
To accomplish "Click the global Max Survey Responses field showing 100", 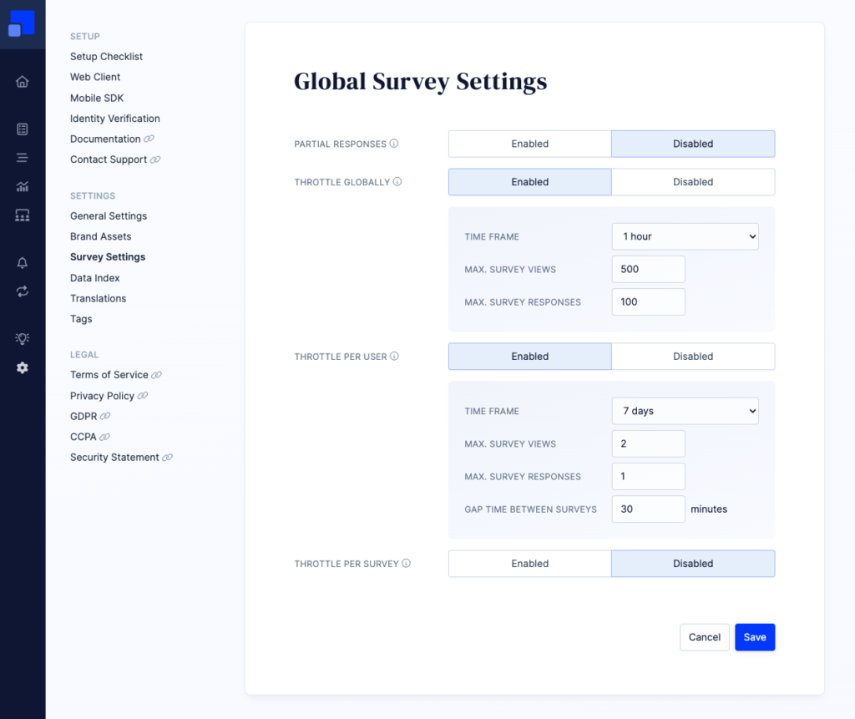I will click(648, 301).
